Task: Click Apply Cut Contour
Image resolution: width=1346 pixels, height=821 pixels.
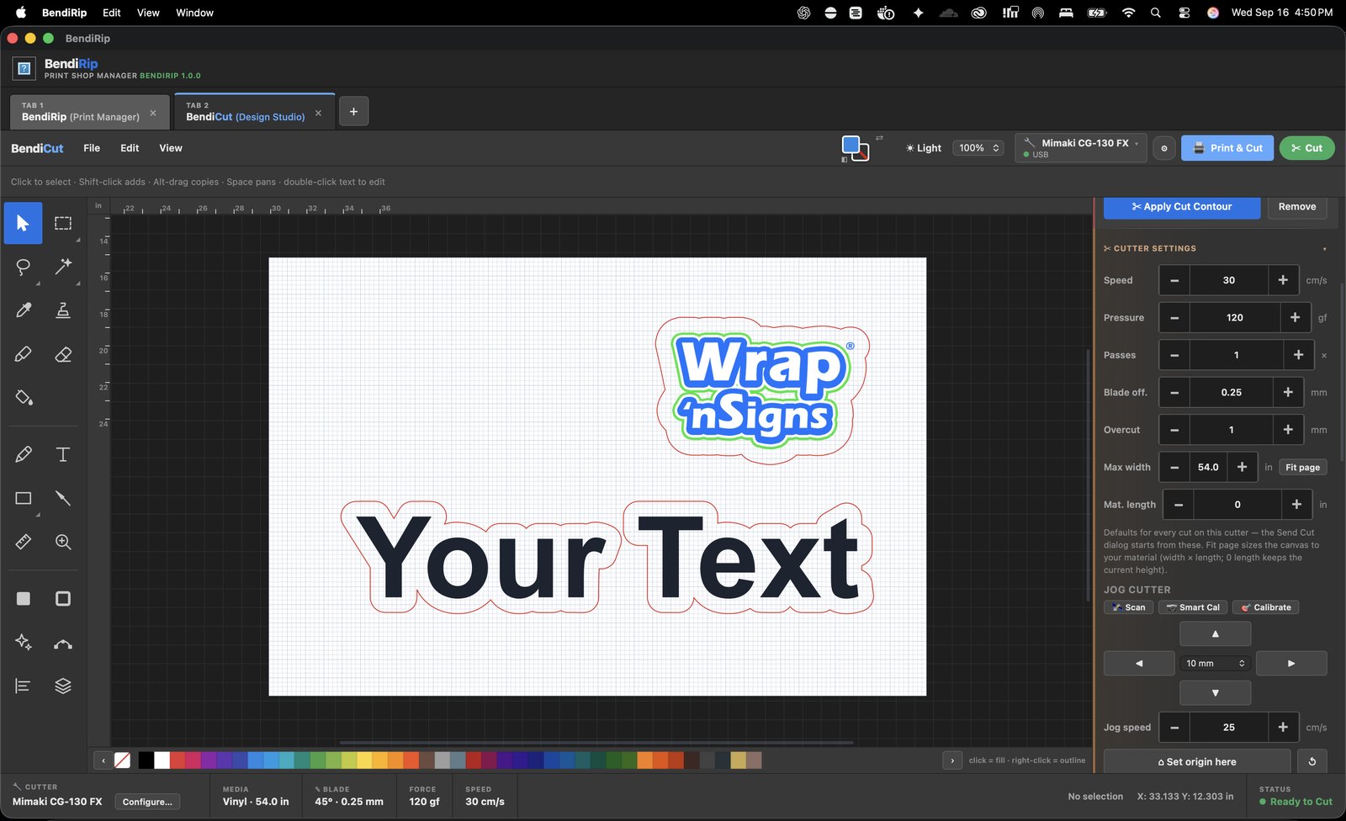Action: click(1182, 207)
